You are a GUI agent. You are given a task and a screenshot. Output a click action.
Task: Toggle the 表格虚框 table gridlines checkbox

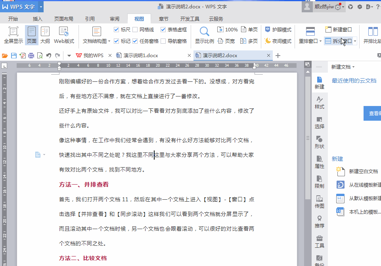point(163,30)
